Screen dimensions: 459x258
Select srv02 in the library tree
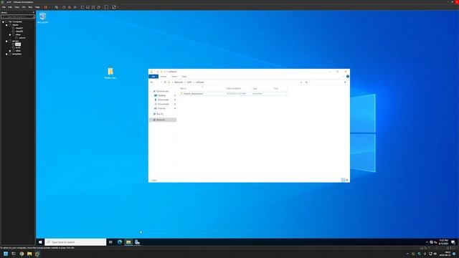tap(18, 47)
